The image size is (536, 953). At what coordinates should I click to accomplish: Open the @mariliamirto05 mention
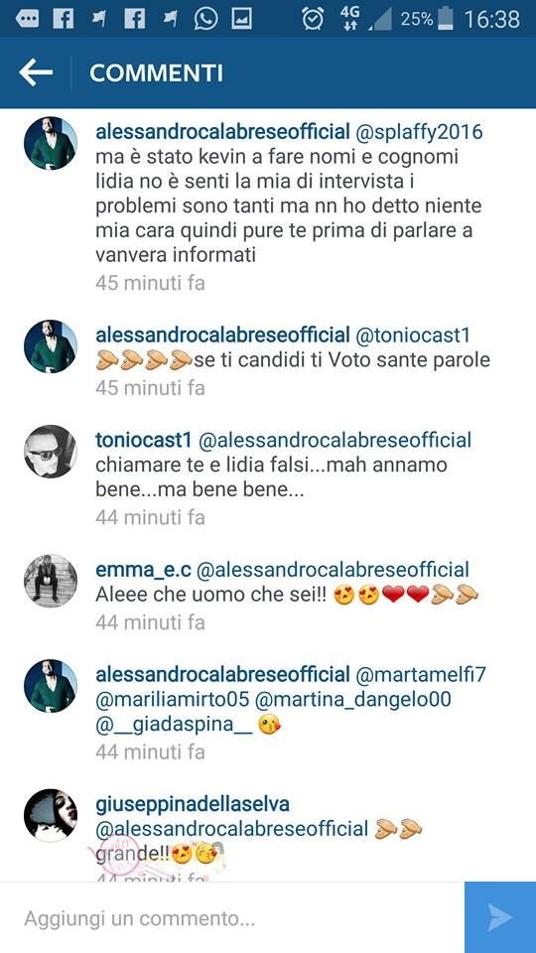173,700
